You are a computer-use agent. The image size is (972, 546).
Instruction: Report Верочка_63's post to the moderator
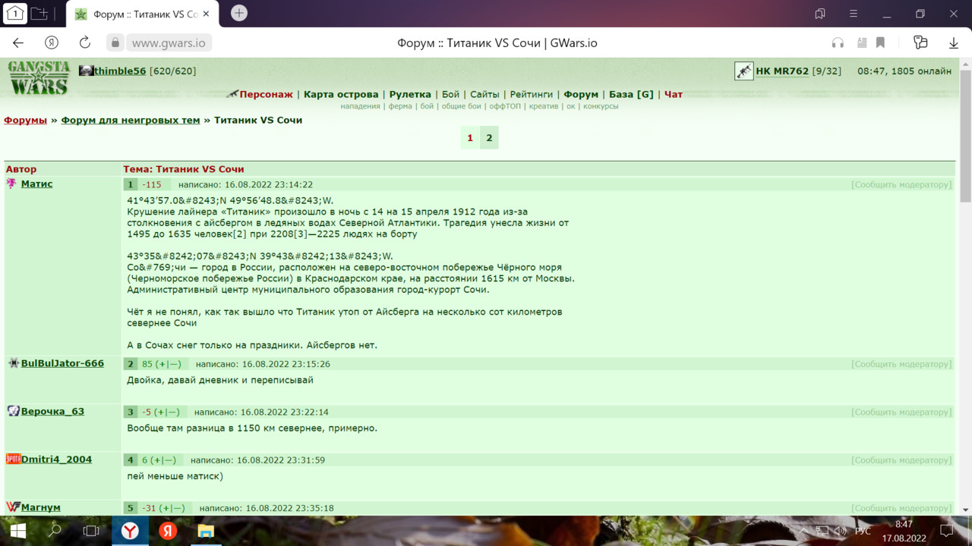coord(901,412)
